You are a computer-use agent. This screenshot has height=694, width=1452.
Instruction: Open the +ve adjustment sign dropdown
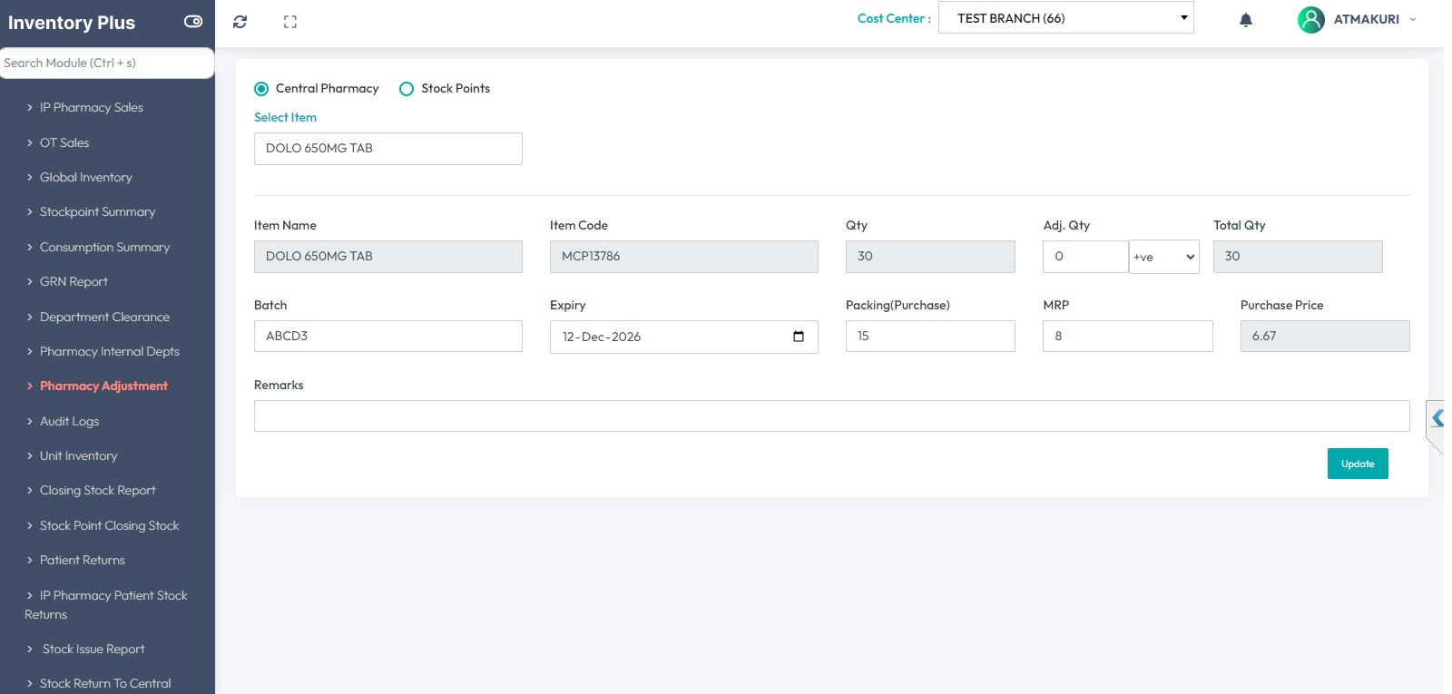point(1164,257)
